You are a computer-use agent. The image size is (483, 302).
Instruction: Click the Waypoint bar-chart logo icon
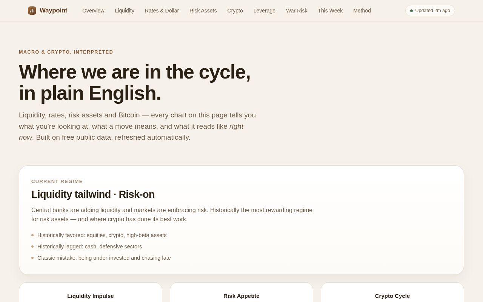32,11
